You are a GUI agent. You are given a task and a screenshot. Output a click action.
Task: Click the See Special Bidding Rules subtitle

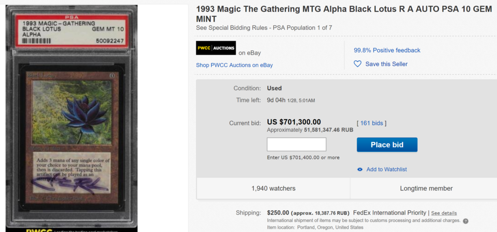(264, 28)
